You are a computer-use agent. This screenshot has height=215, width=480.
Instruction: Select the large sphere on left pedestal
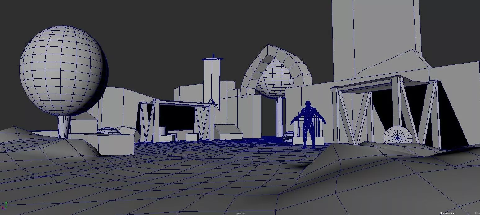tap(61, 71)
